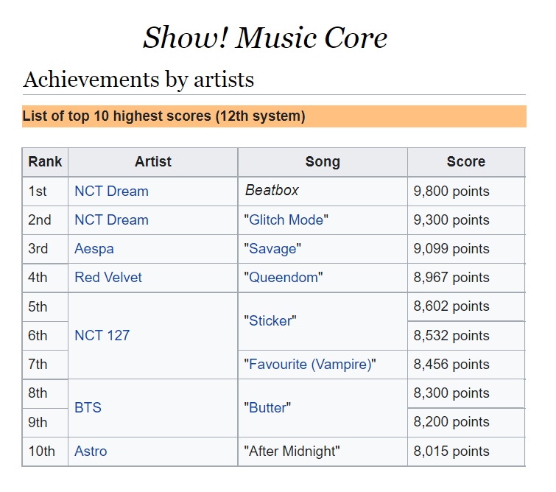This screenshot has width=556, height=492.
Task: Click the Score column header
Action: (x=466, y=162)
